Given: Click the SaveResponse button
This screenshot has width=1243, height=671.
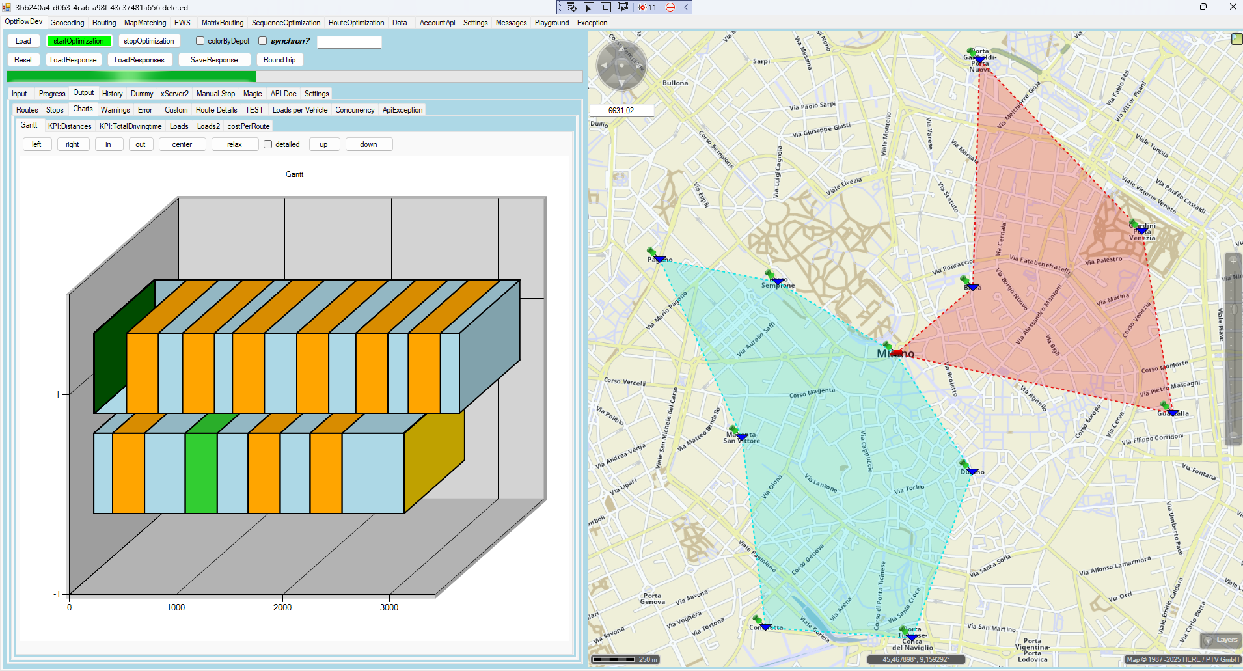Looking at the screenshot, I should pyautogui.click(x=214, y=60).
